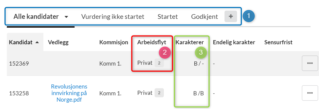Click the blue annotation marker 1

[x=249, y=16]
